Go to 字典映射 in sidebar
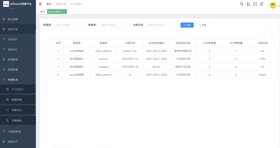 [x=17, y=121]
